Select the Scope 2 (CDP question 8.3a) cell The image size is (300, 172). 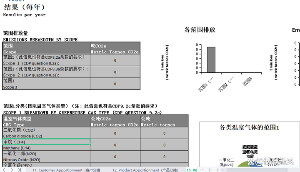coord(46,72)
